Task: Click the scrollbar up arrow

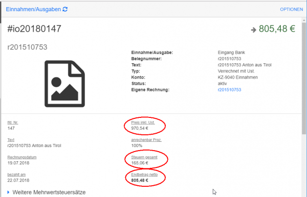Action: click(304, 20)
